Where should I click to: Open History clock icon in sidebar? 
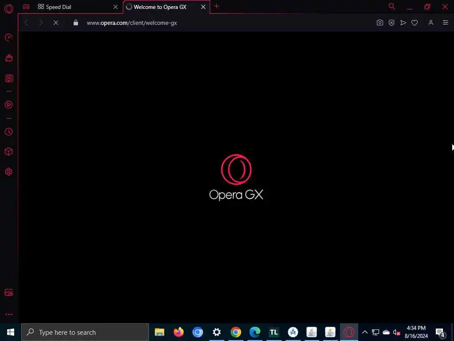pyautogui.click(x=9, y=131)
